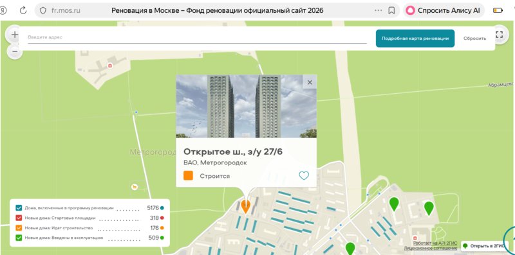Open the Лицензионное соглашение link

click(x=431, y=248)
